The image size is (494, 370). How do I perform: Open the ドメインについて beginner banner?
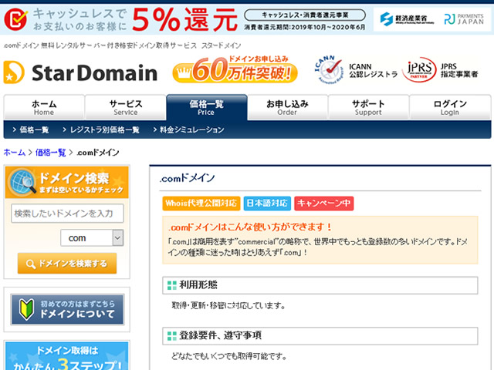[x=67, y=310]
